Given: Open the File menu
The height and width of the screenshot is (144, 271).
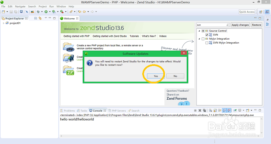Looking at the screenshot, I should [3, 6].
